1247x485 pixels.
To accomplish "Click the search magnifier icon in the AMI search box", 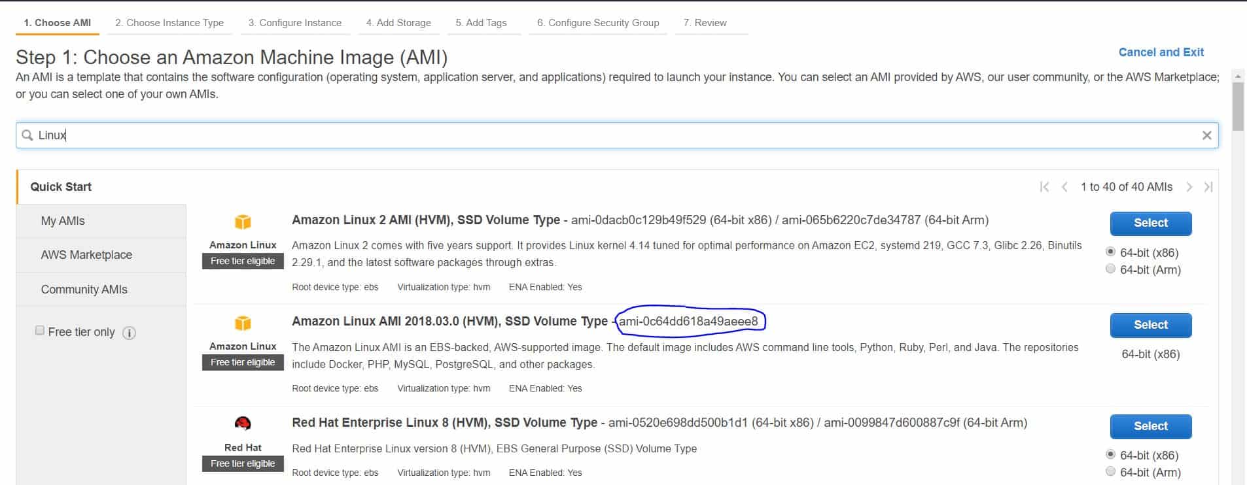I will pos(27,135).
